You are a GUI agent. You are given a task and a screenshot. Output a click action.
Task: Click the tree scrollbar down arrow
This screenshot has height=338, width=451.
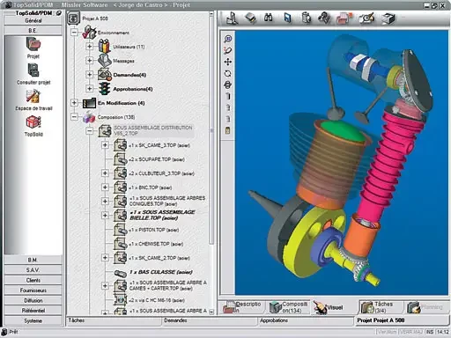211,312
